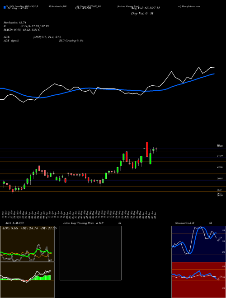Open the red RSI chart panel
The image size is (226, 298).
pos(198,280)
